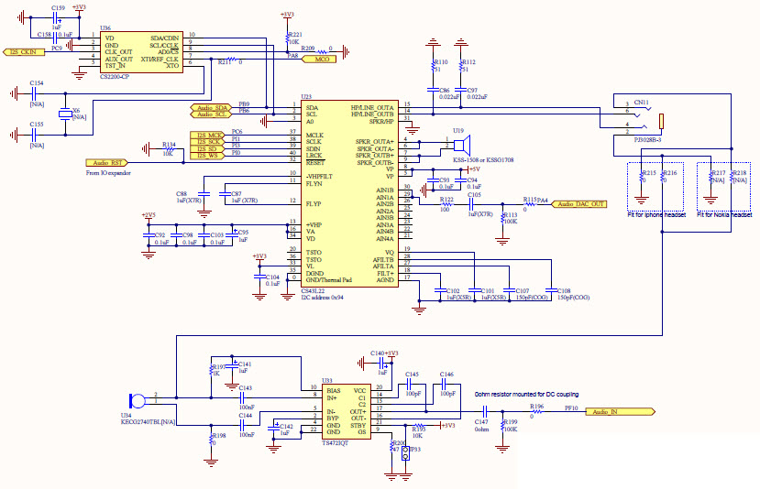Select the C143 100nF capacitor label
Image resolution: width=760 pixels, height=489 pixels.
(247, 397)
